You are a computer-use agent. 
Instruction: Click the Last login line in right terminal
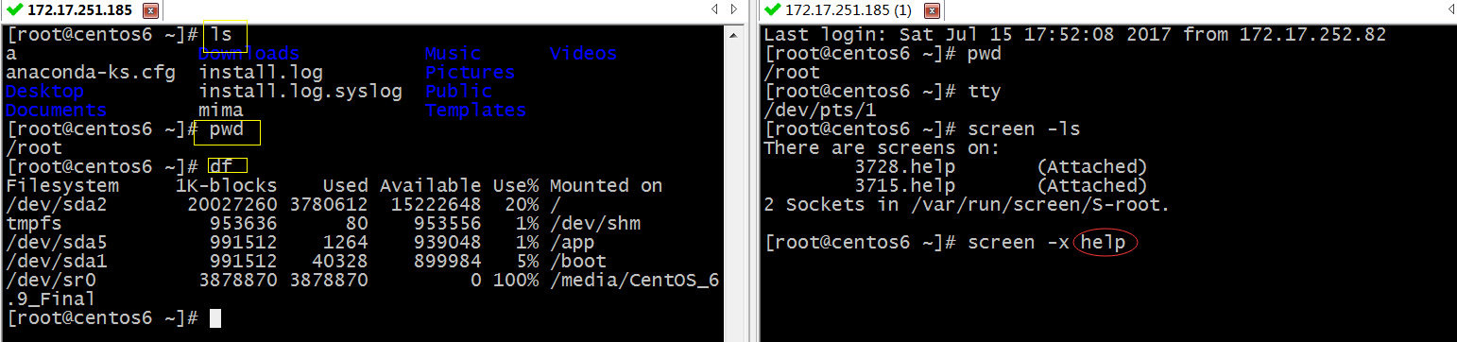(x=1074, y=35)
